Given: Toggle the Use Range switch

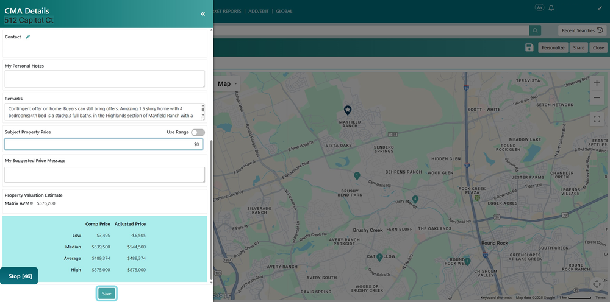Looking at the screenshot, I should tap(198, 132).
